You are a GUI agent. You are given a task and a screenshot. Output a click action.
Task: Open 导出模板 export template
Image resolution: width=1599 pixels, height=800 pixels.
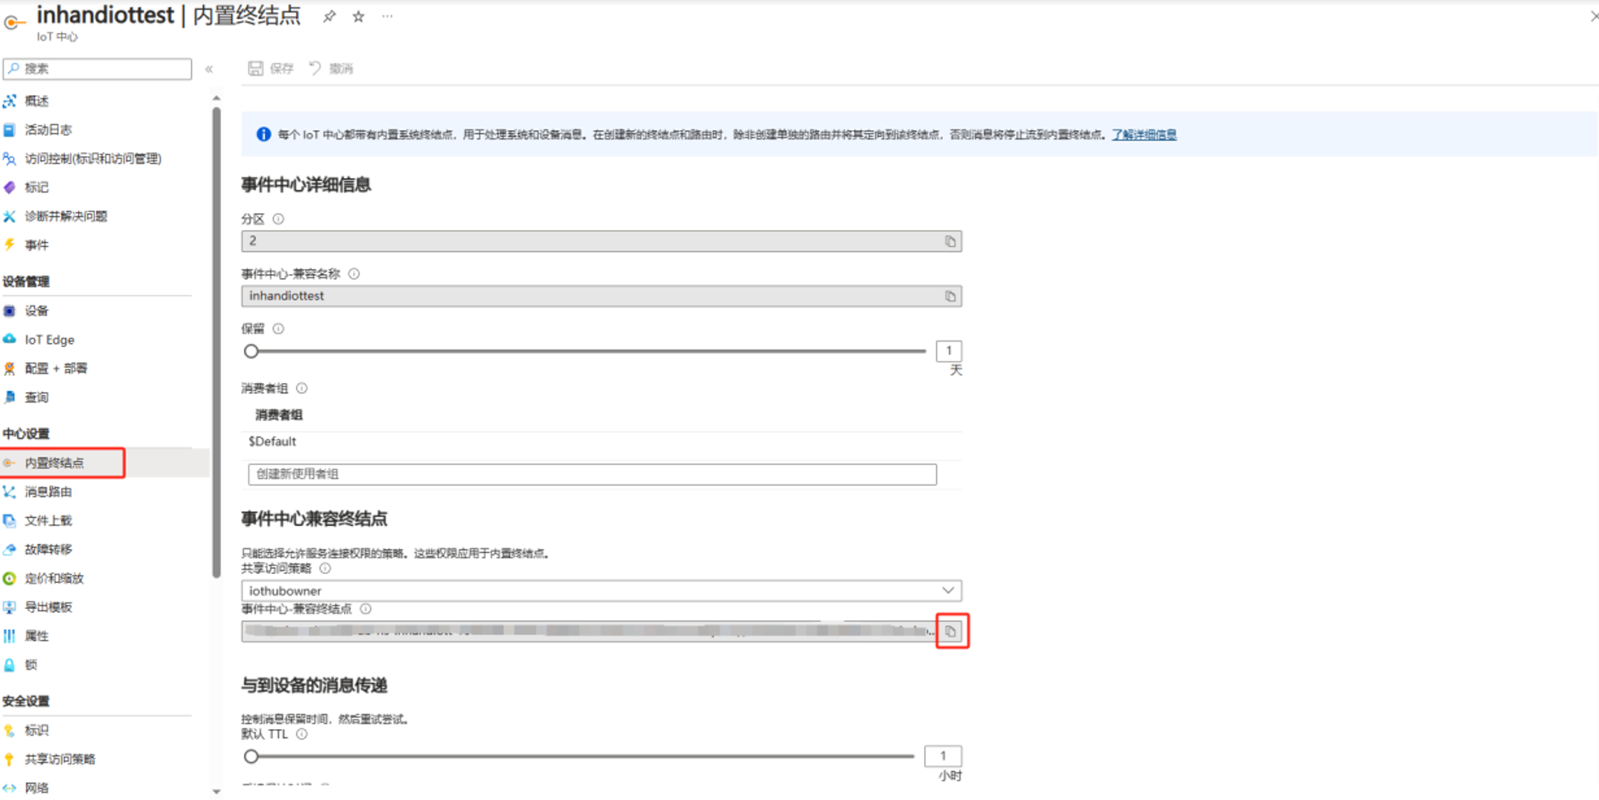pyautogui.click(x=48, y=607)
